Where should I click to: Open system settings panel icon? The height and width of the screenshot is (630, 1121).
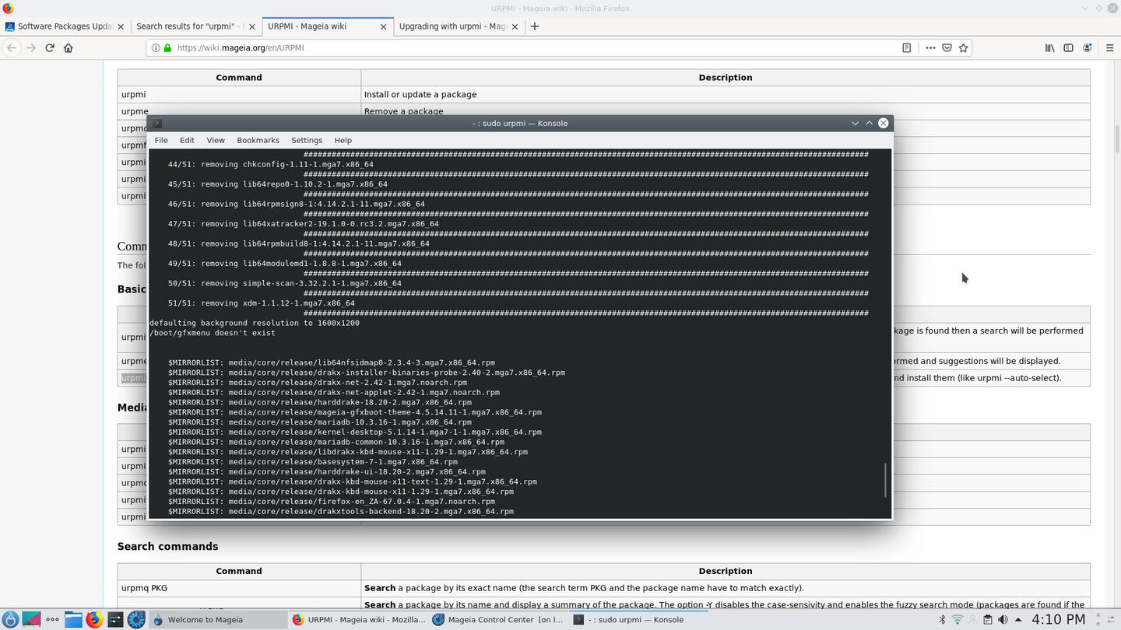coord(114,619)
